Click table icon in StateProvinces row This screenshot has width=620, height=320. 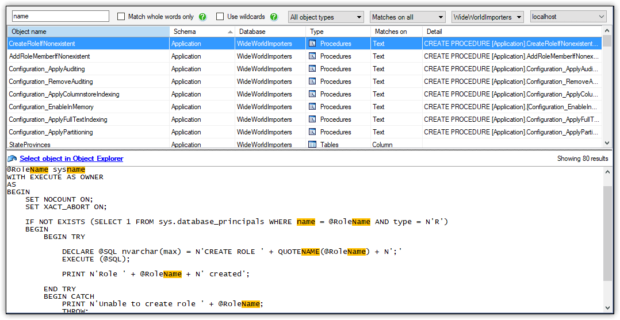(313, 145)
